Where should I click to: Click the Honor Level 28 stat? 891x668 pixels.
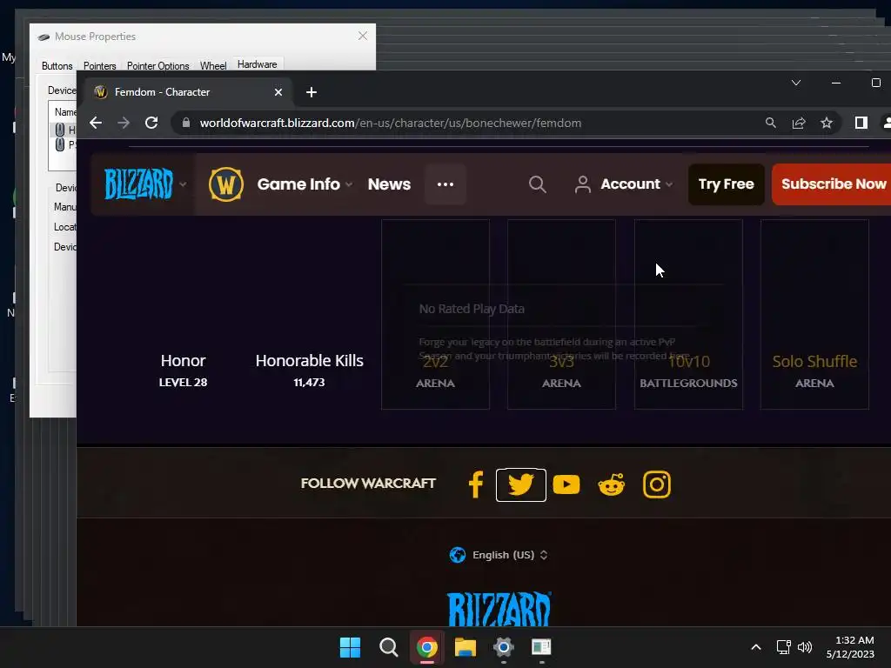(x=183, y=371)
